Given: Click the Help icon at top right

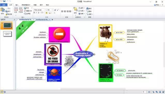Looking at the screenshot, I should [x=155, y=5].
